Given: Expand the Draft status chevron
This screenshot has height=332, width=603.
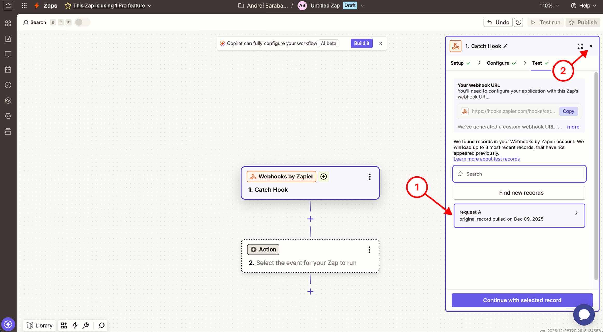Looking at the screenshot, I should tap(363, 6).
